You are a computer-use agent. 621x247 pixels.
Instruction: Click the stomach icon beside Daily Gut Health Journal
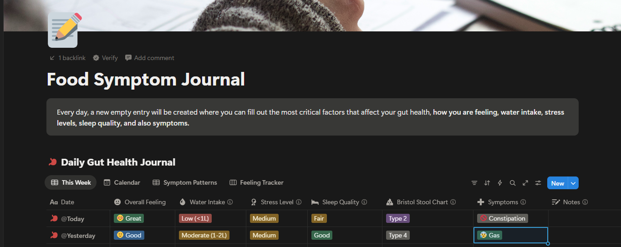(52, 162)
